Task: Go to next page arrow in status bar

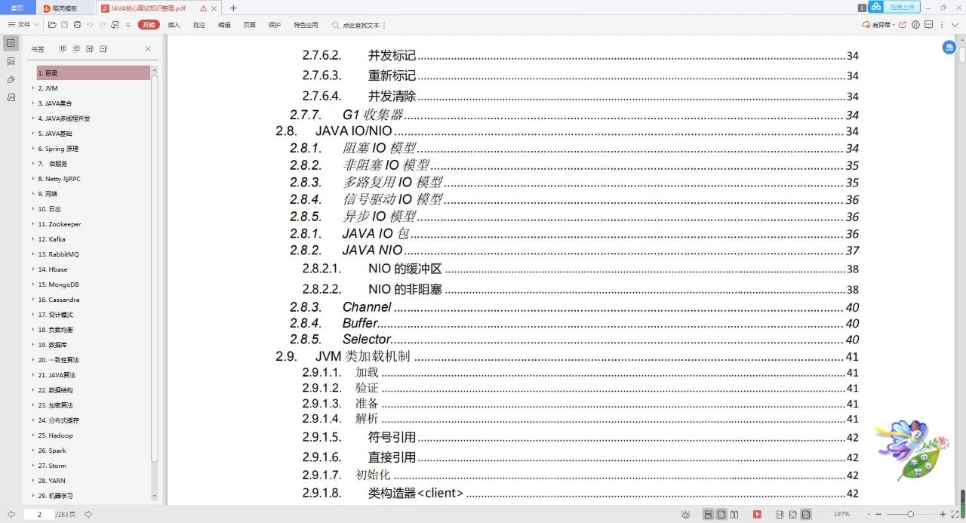Action: click(x=88, y=514)
